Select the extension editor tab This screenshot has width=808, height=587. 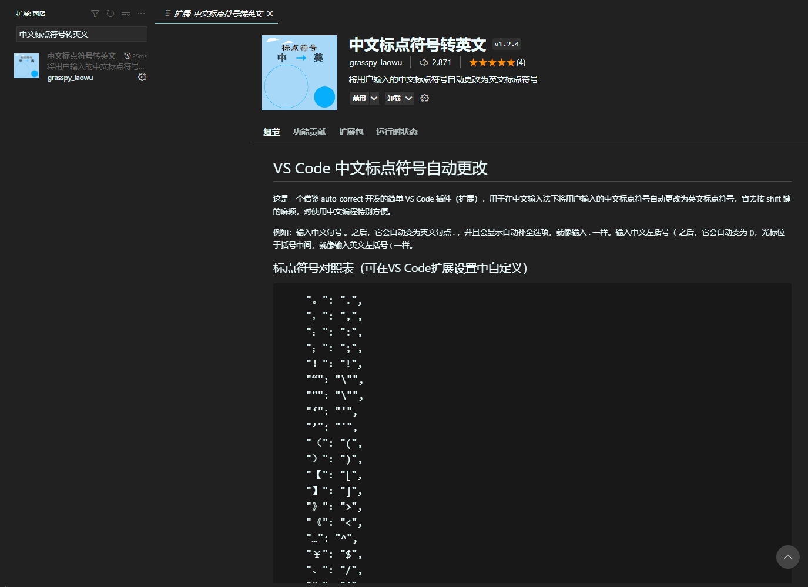click(216, 14)
